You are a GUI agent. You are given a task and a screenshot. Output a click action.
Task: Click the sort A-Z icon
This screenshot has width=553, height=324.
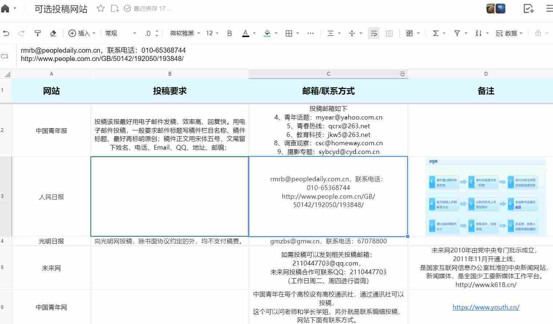(x=478, y=33)
